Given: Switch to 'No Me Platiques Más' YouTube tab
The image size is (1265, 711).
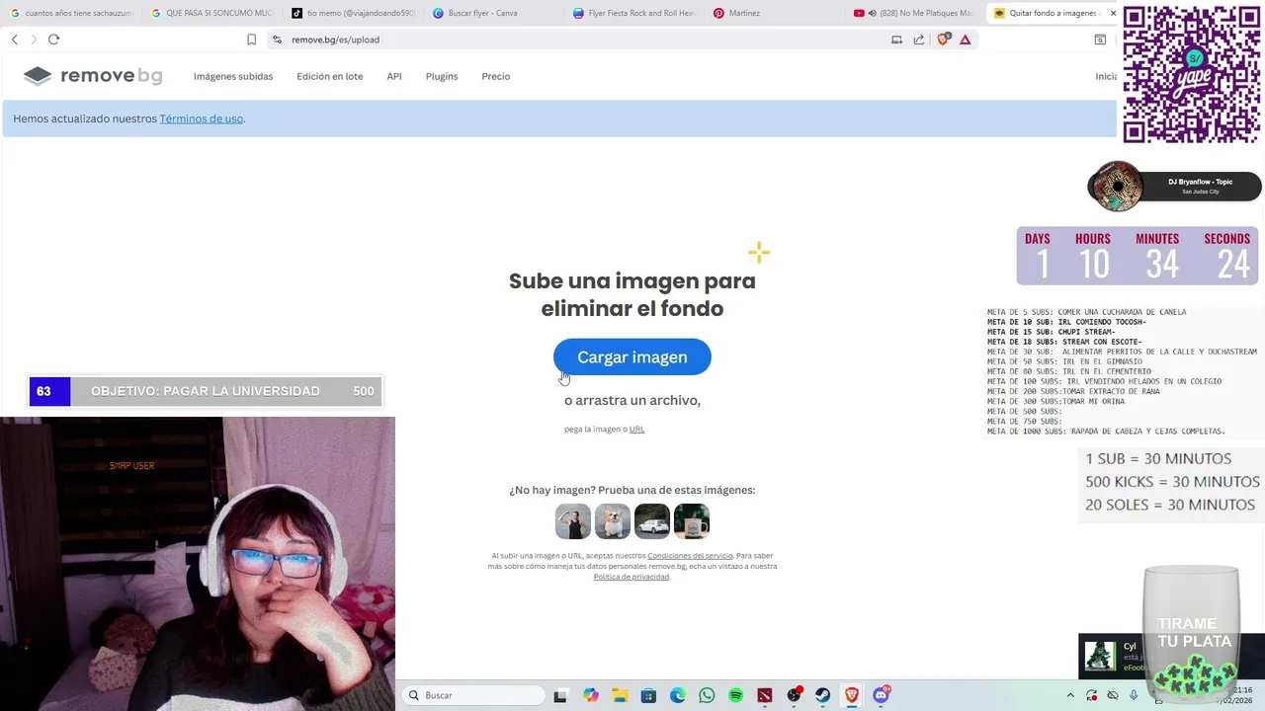Looking at the screenshot, I should (x=916, y=13).
